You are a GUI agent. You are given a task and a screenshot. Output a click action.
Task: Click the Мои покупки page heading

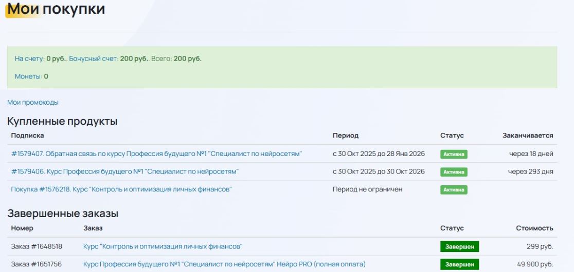[x=56, y=9]
